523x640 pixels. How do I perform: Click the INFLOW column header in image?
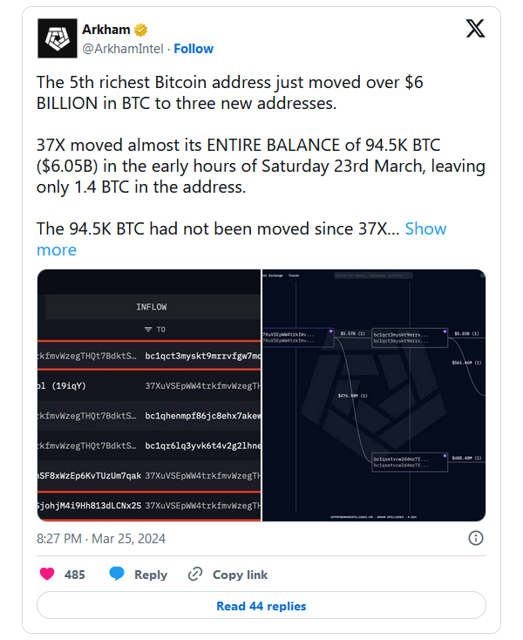pos(152,307)
